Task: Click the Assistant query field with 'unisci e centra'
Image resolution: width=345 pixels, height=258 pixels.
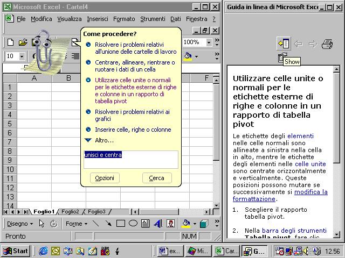Action: (131, 160)
